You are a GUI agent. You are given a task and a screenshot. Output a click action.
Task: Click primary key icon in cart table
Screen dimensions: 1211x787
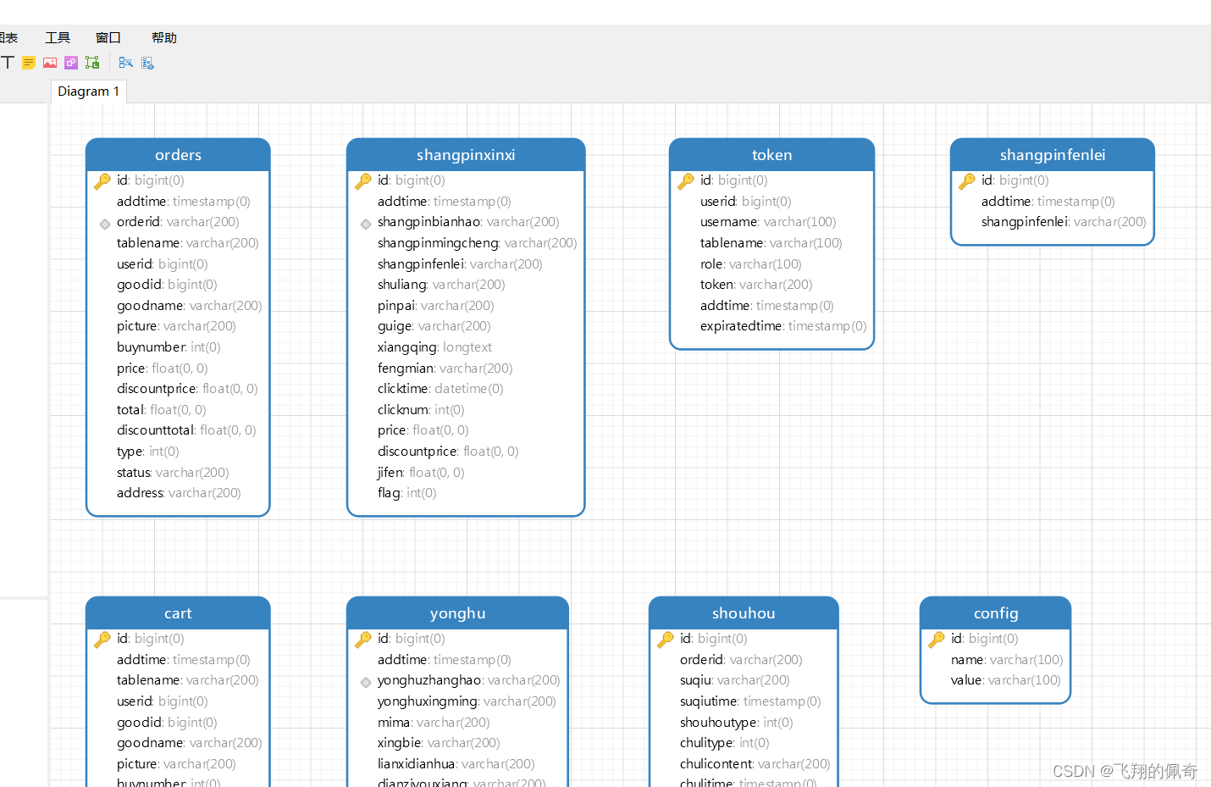(102, 639)
